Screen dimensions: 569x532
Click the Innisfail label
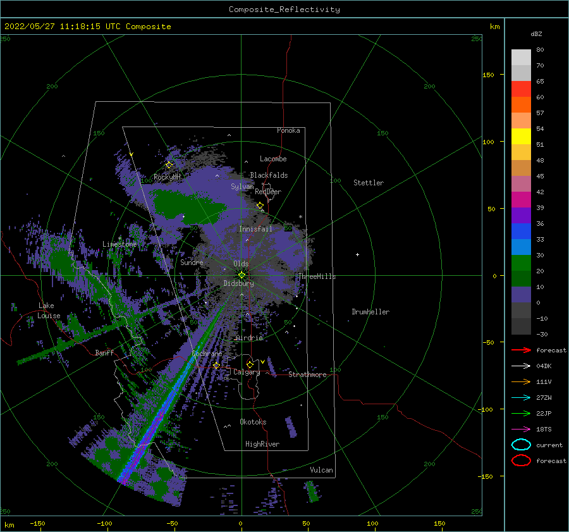[255, 229]
